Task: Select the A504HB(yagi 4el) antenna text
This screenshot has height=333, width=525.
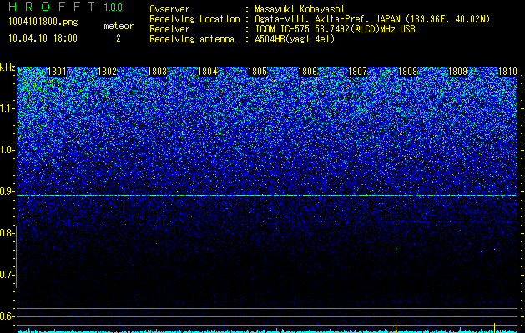Action: [295, 39]
